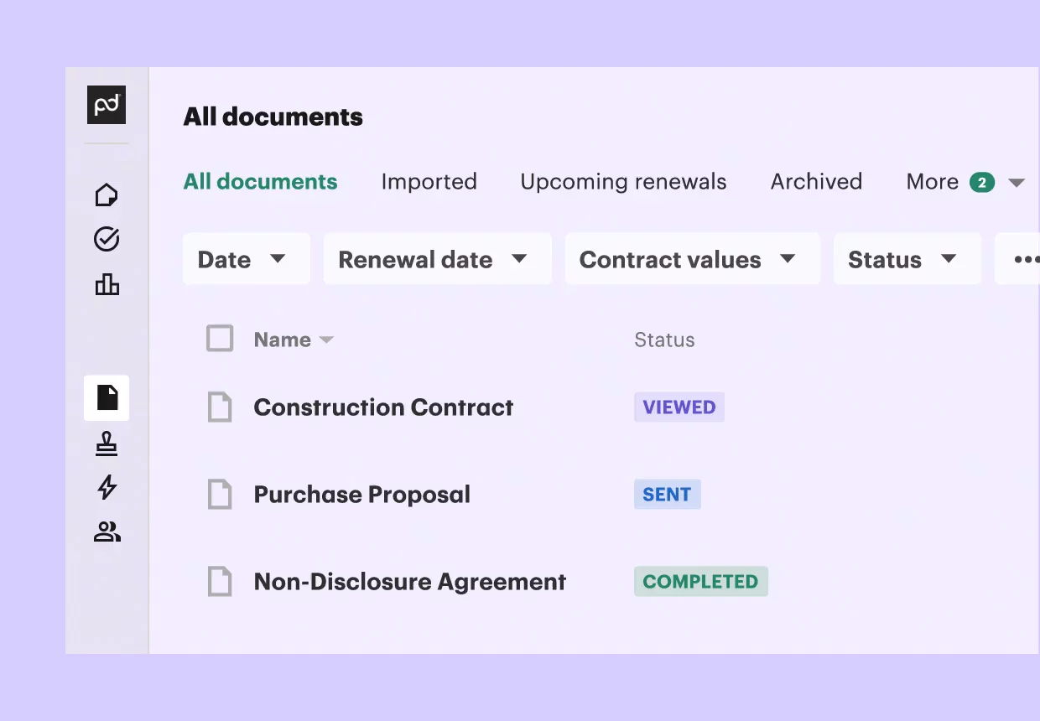Open the contacts people icon in sidebar

click(x=107, y=532)
